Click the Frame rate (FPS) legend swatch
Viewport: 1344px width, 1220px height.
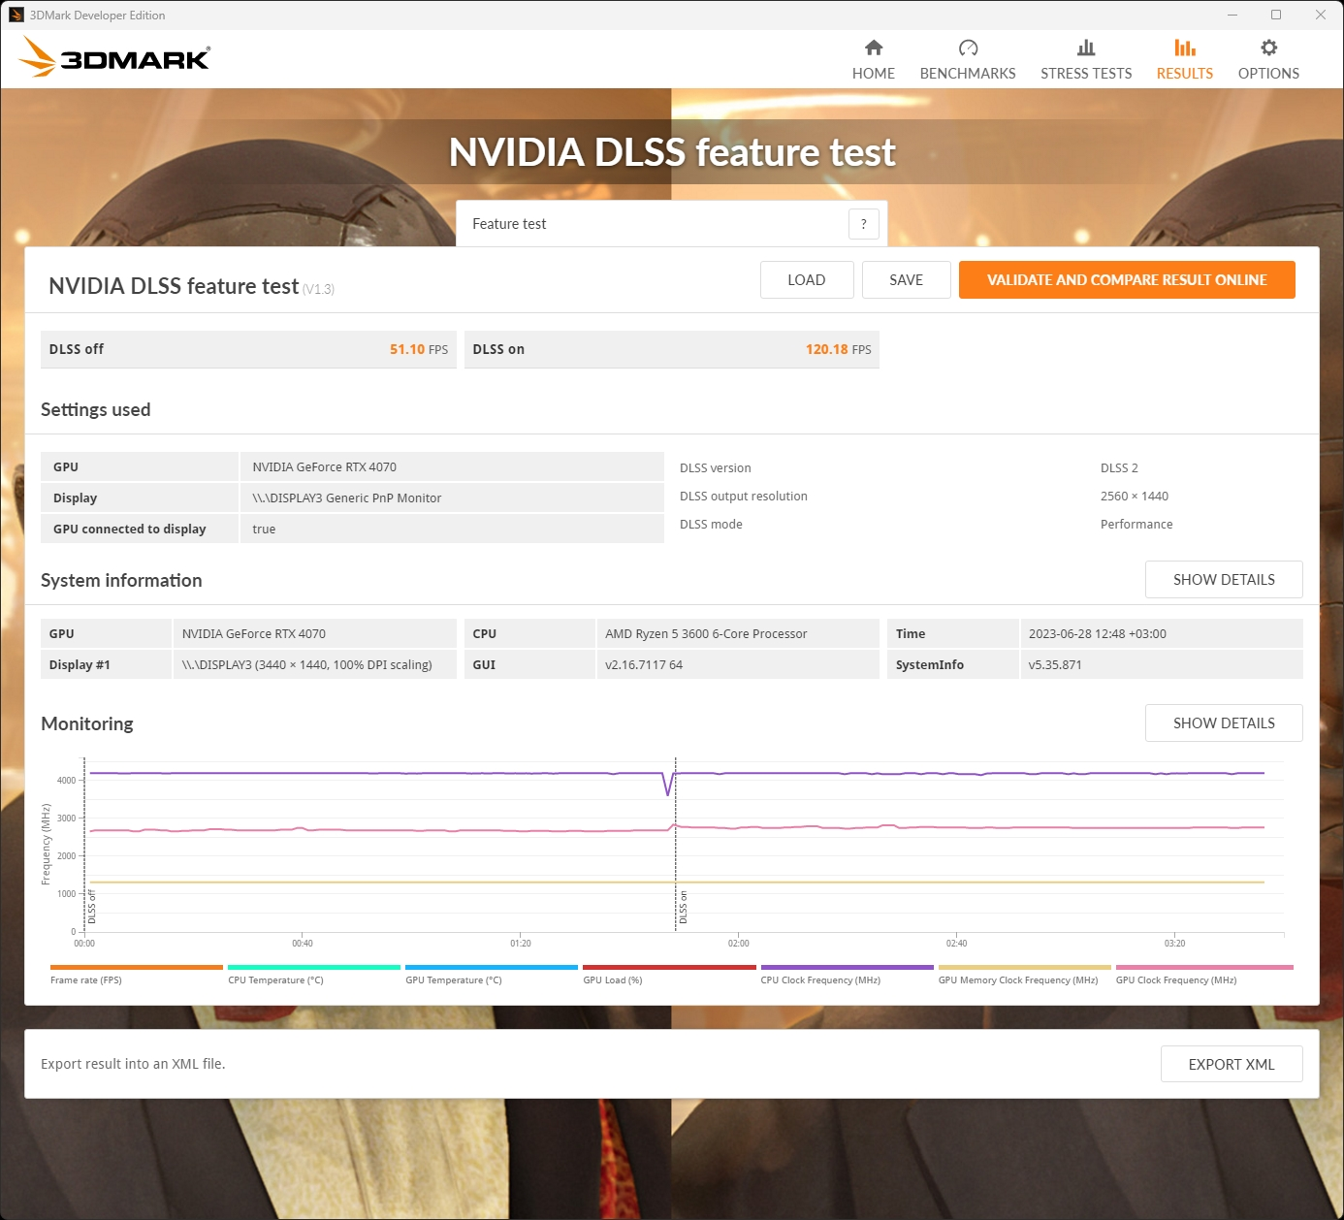(137, 967)
